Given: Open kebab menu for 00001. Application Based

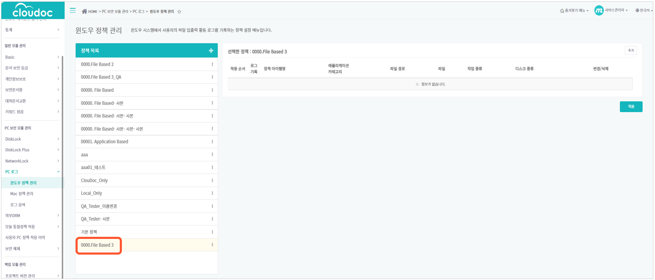Looking at the screenshot, I should click(x=212, y=142).
